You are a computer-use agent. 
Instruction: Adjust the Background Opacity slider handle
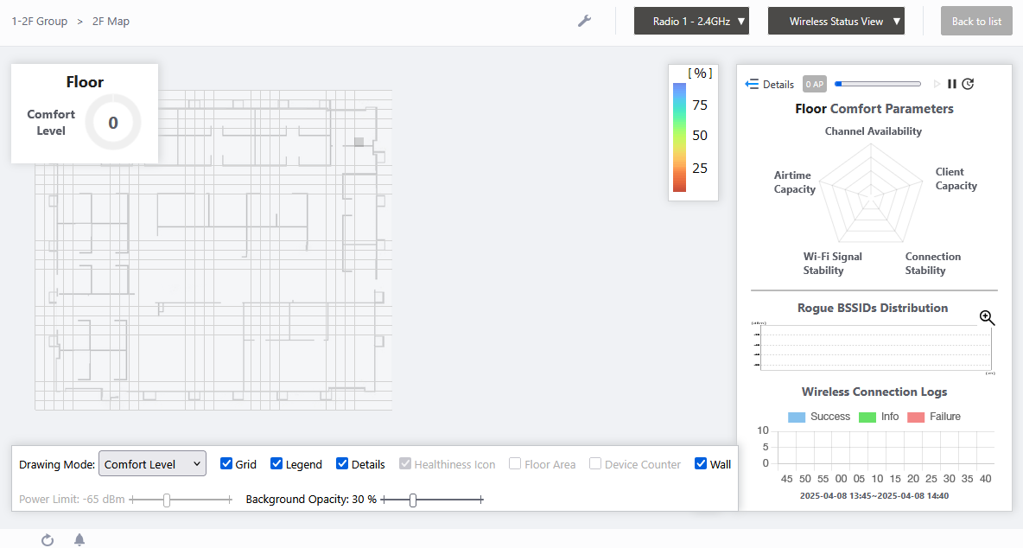coord(413,500)
